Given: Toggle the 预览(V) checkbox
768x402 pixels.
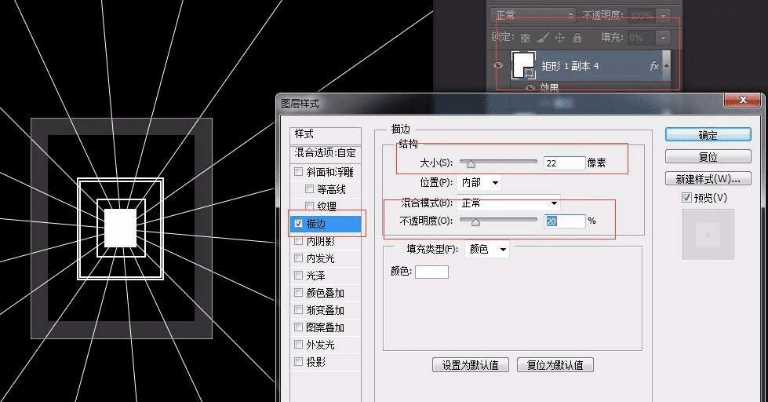Looking at the screenshot, I should pyautogui.click(x=686, y=198).
